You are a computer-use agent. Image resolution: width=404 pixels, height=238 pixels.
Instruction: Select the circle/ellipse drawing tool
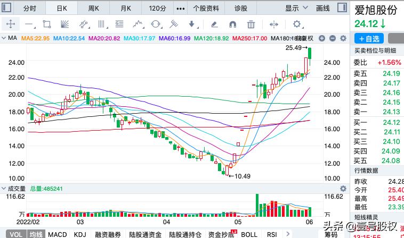pos(156,24)
